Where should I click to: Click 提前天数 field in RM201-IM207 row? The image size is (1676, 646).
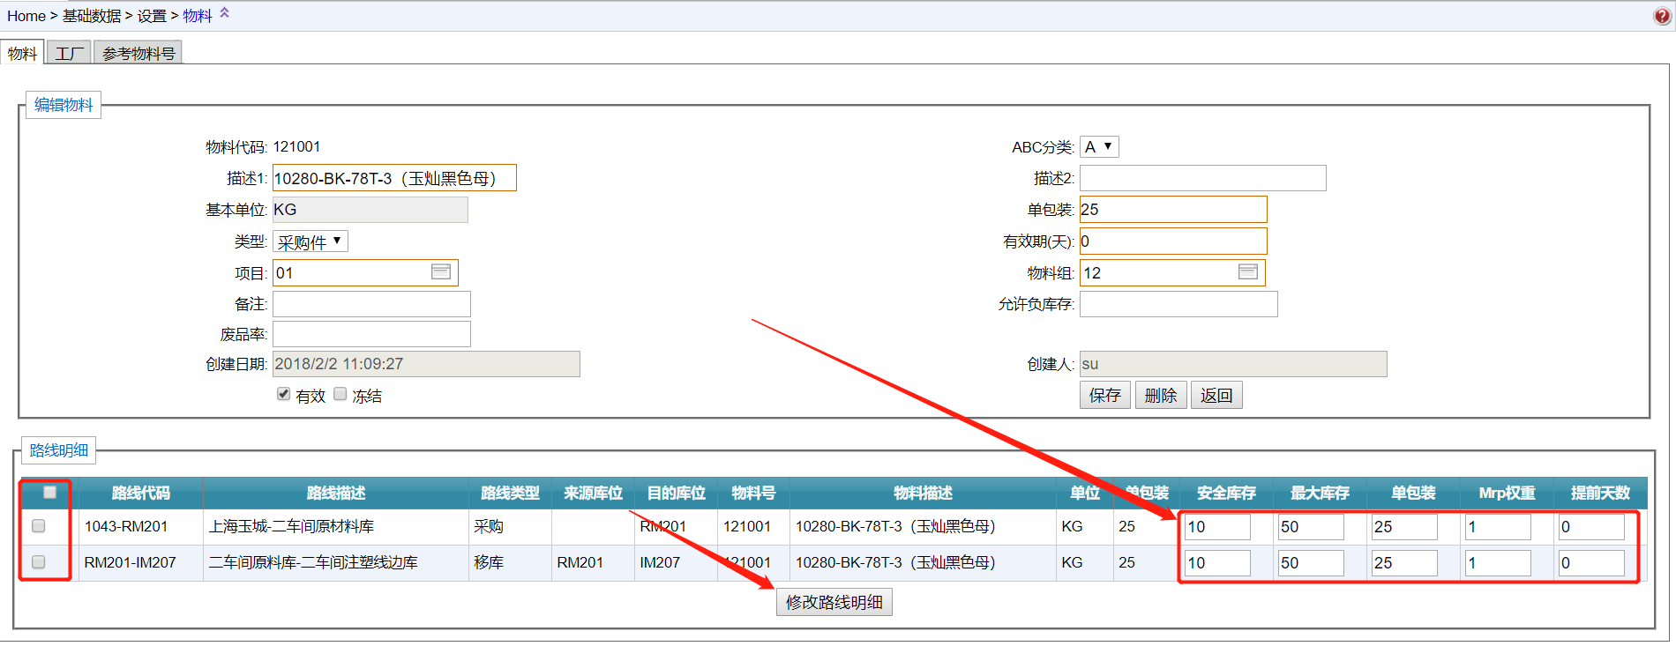(x=1591, y=563)
